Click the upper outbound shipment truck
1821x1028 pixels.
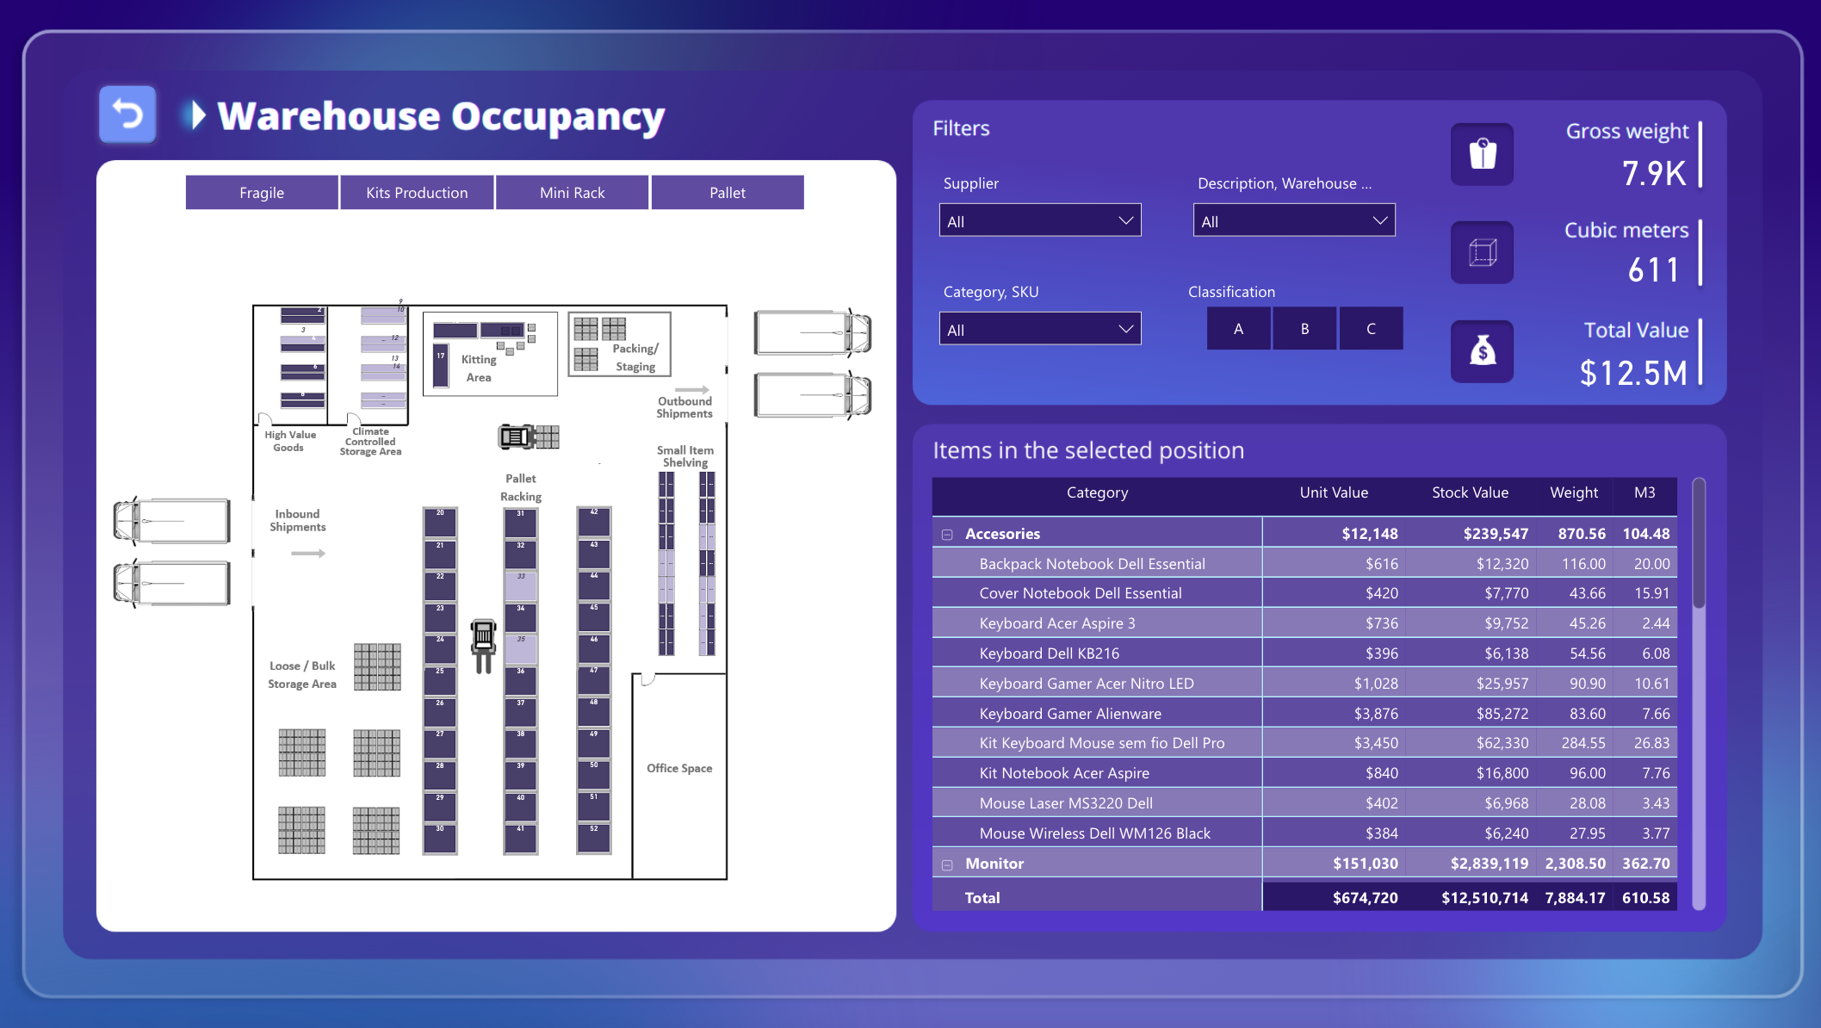(813, 332)
